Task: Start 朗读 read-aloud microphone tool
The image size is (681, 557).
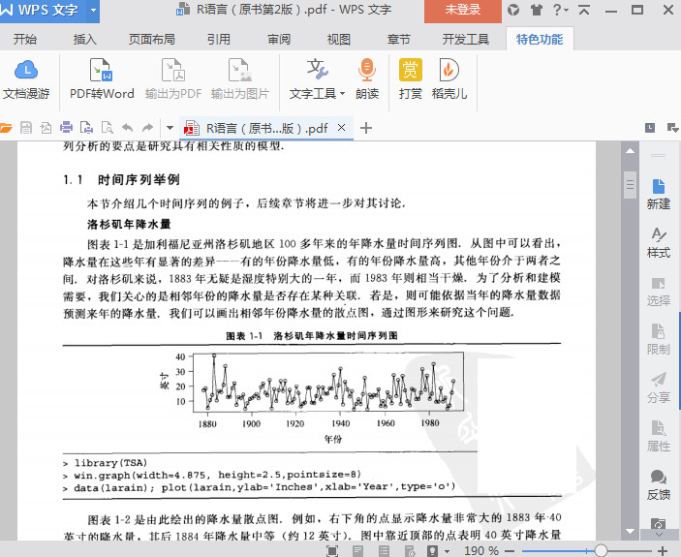Action: 367,79
